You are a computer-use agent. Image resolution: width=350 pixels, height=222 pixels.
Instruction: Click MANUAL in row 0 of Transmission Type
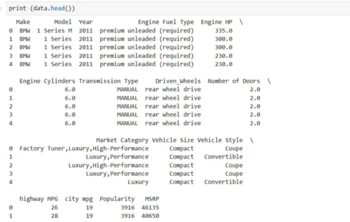[x=127, y=89]
